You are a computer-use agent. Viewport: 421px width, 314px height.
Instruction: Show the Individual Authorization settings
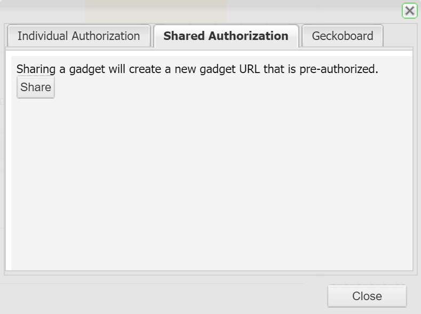coord(78,36)
